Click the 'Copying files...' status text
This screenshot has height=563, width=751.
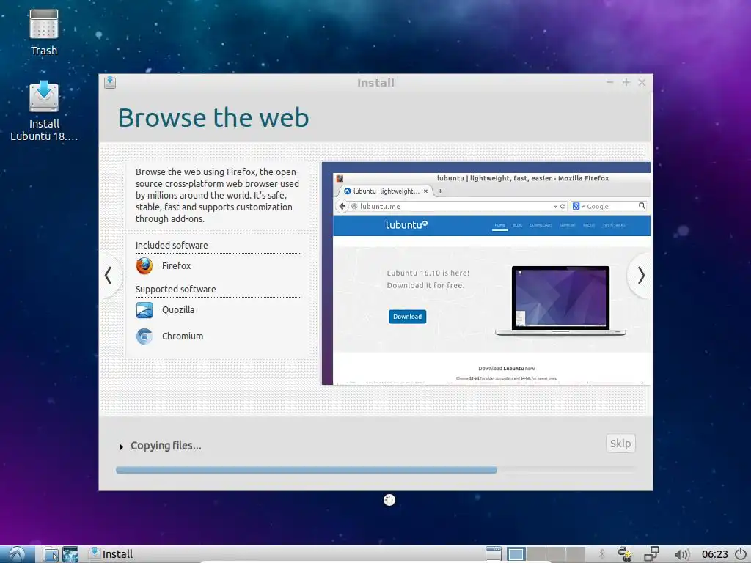(x=166, y=446)
